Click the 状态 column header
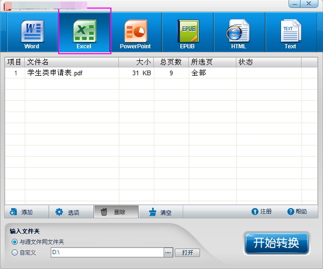Viewport: 323px width, 269px height. click(269, 62)
